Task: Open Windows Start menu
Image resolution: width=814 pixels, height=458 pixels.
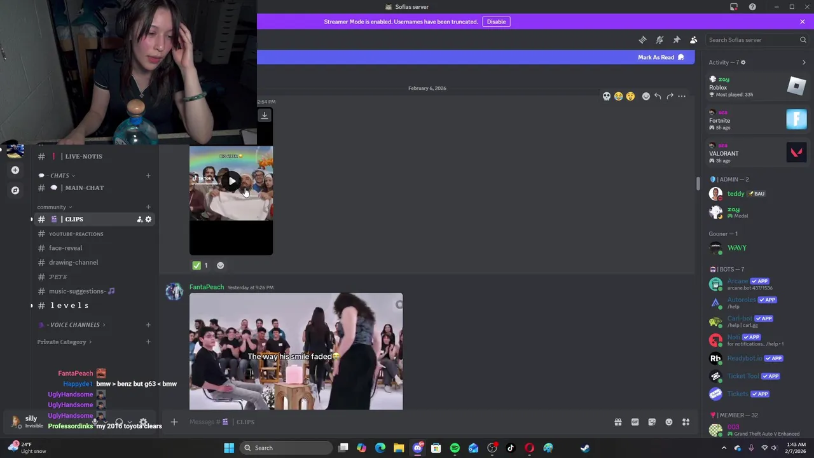Action: tap(229, 448)
